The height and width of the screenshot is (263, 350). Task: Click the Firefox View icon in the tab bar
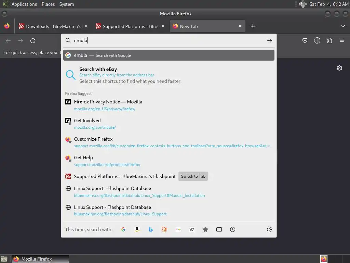[7, 26]
